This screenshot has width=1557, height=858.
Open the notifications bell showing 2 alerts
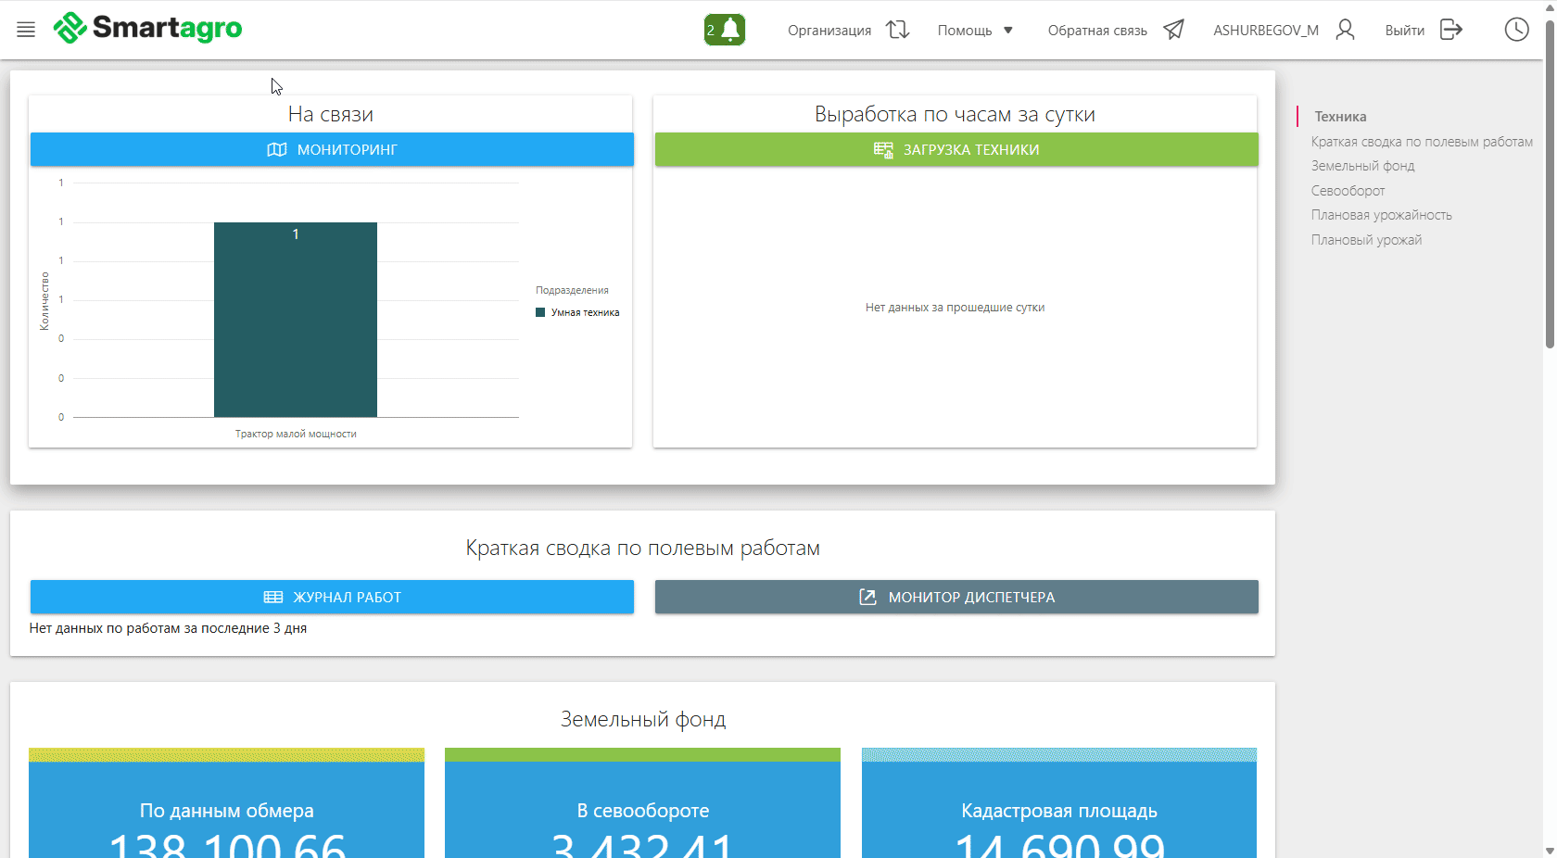click(725, 30)
